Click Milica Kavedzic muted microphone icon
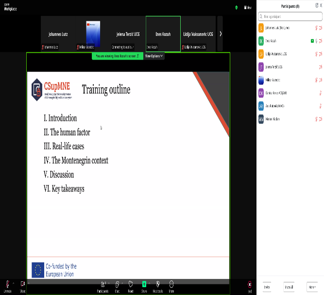The image size is (324, 295). (x=316, y=80)
